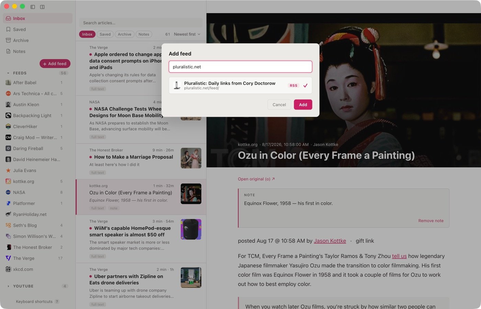Click the 'gift link' text
The width and height of the screenshot is (481, 309).
click(x=365, y=241)
